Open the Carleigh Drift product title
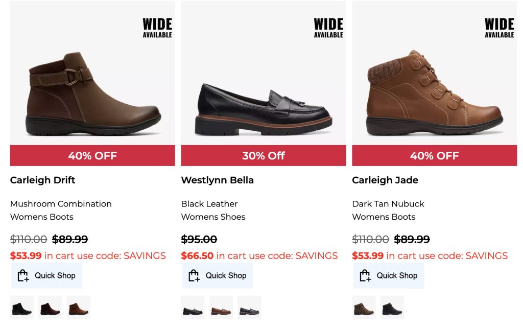 click(43, 180)
